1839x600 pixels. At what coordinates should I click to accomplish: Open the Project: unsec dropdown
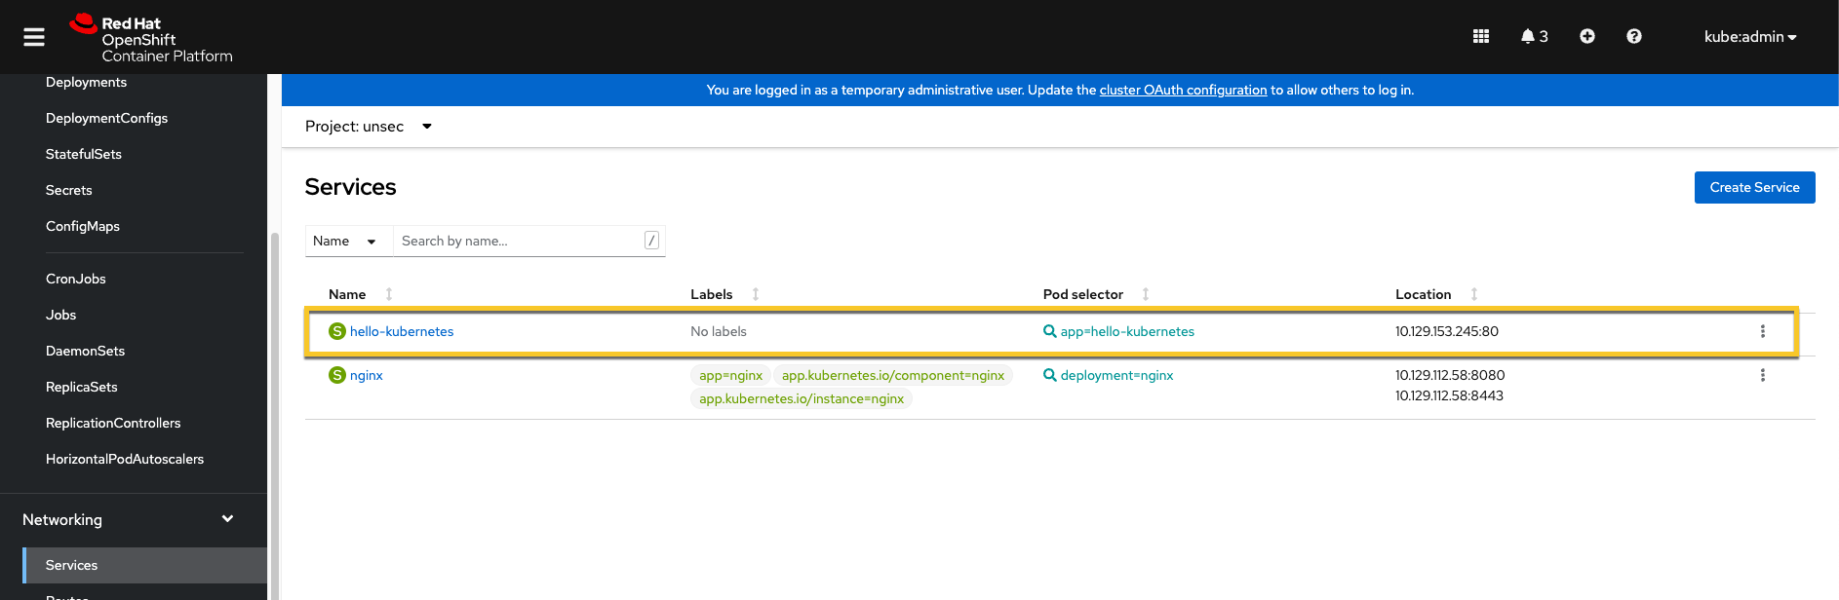click(x=369, y=127)
